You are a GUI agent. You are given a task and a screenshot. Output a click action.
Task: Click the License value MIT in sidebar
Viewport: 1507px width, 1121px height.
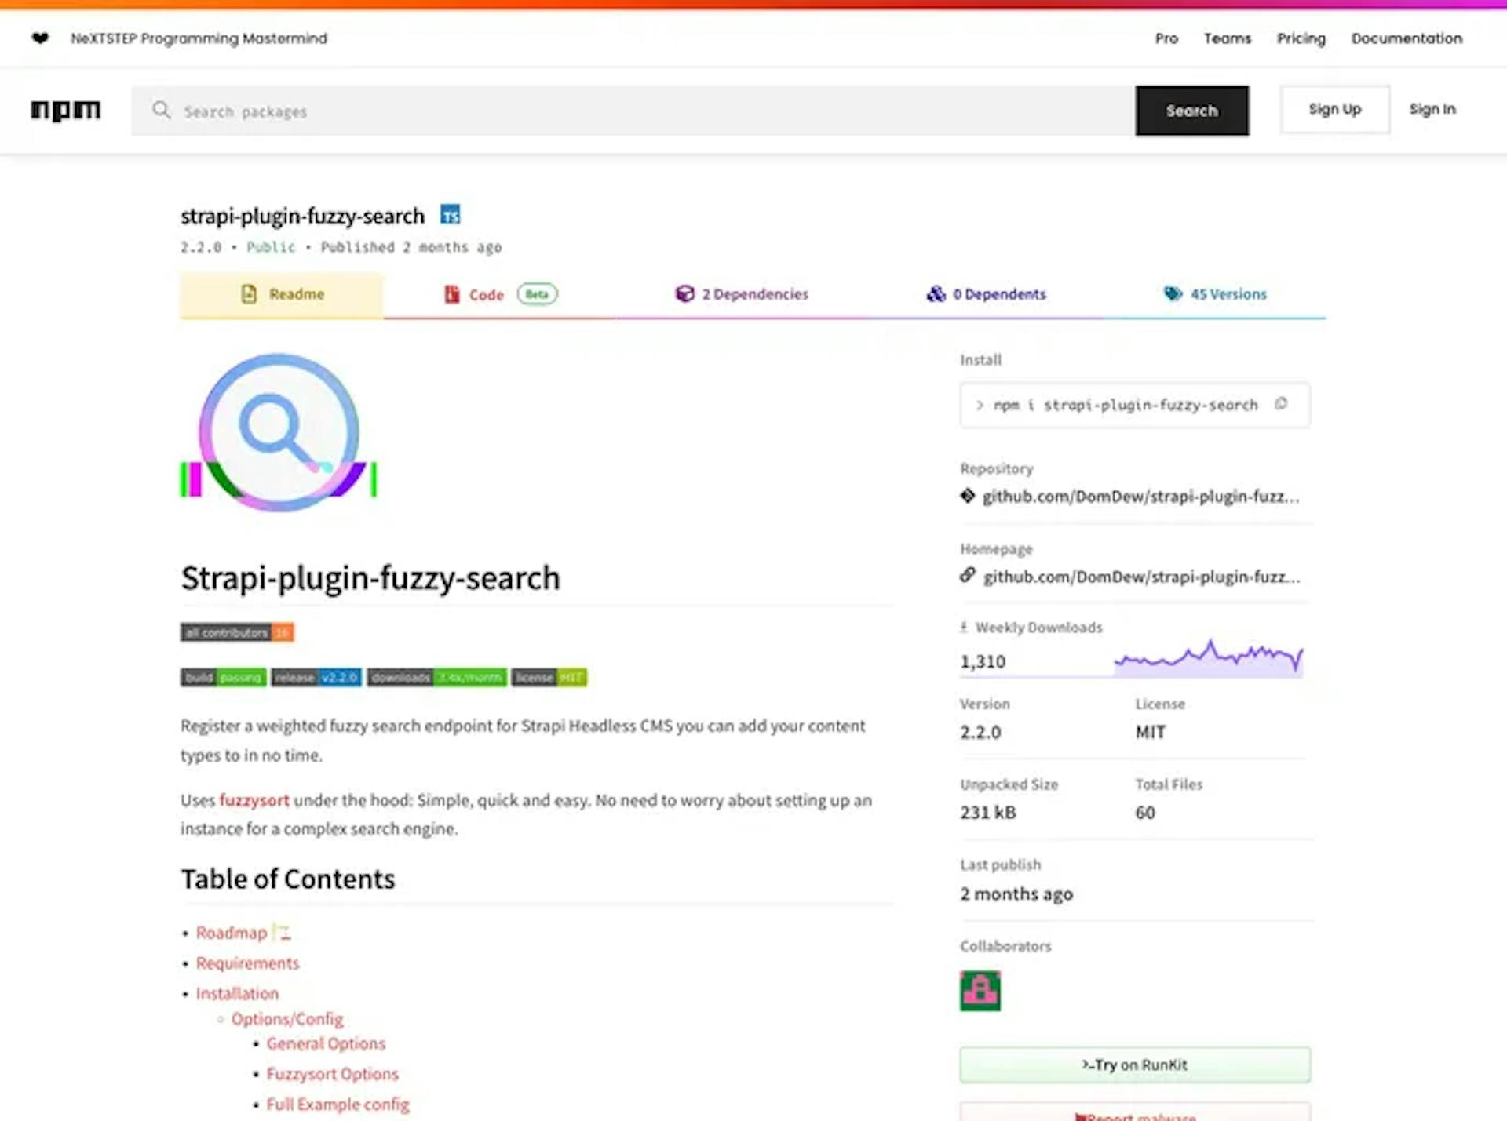(1150, 732)
